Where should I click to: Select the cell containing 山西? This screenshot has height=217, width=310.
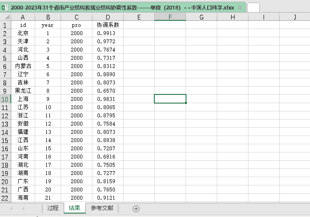pyautogui.click(x=23, y=58)
